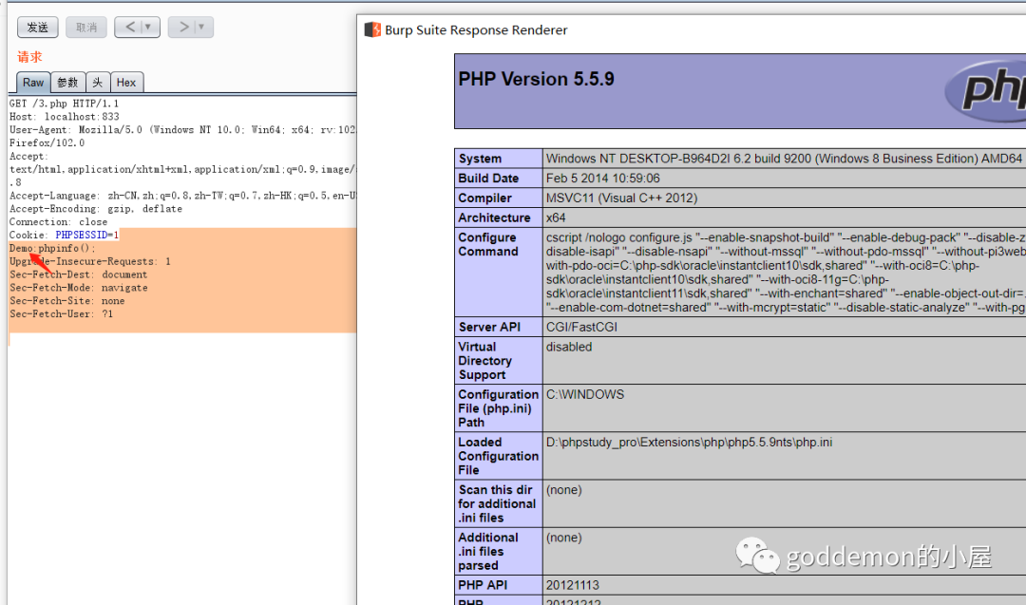Click the Loaded Configuration File label
1026x605 pixels.
(498, 456)
